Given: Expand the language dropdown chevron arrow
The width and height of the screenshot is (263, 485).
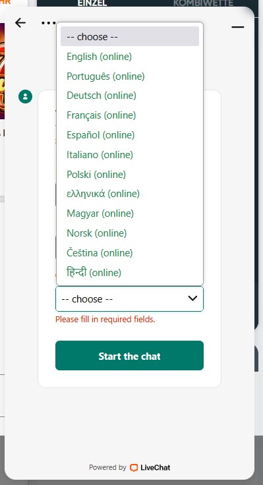Looking at the screenshot, I should click(x=192, y=298).
